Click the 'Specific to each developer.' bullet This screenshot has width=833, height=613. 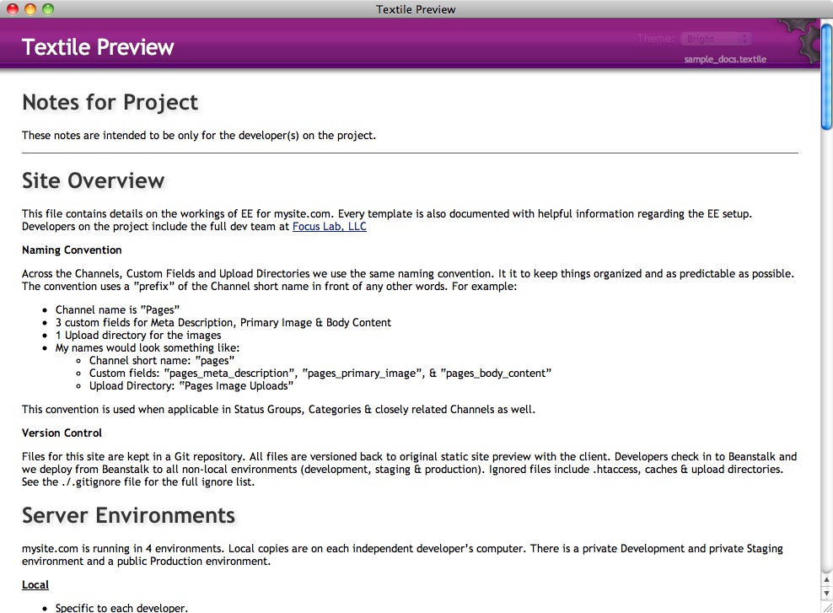[x=121, y=608]
